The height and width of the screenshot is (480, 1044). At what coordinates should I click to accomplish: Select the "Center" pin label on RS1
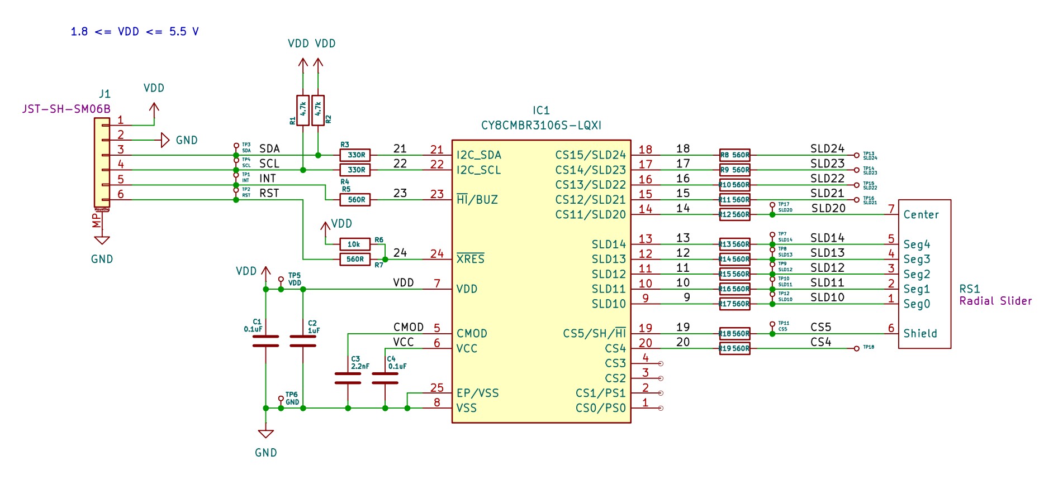pos(921,214)
